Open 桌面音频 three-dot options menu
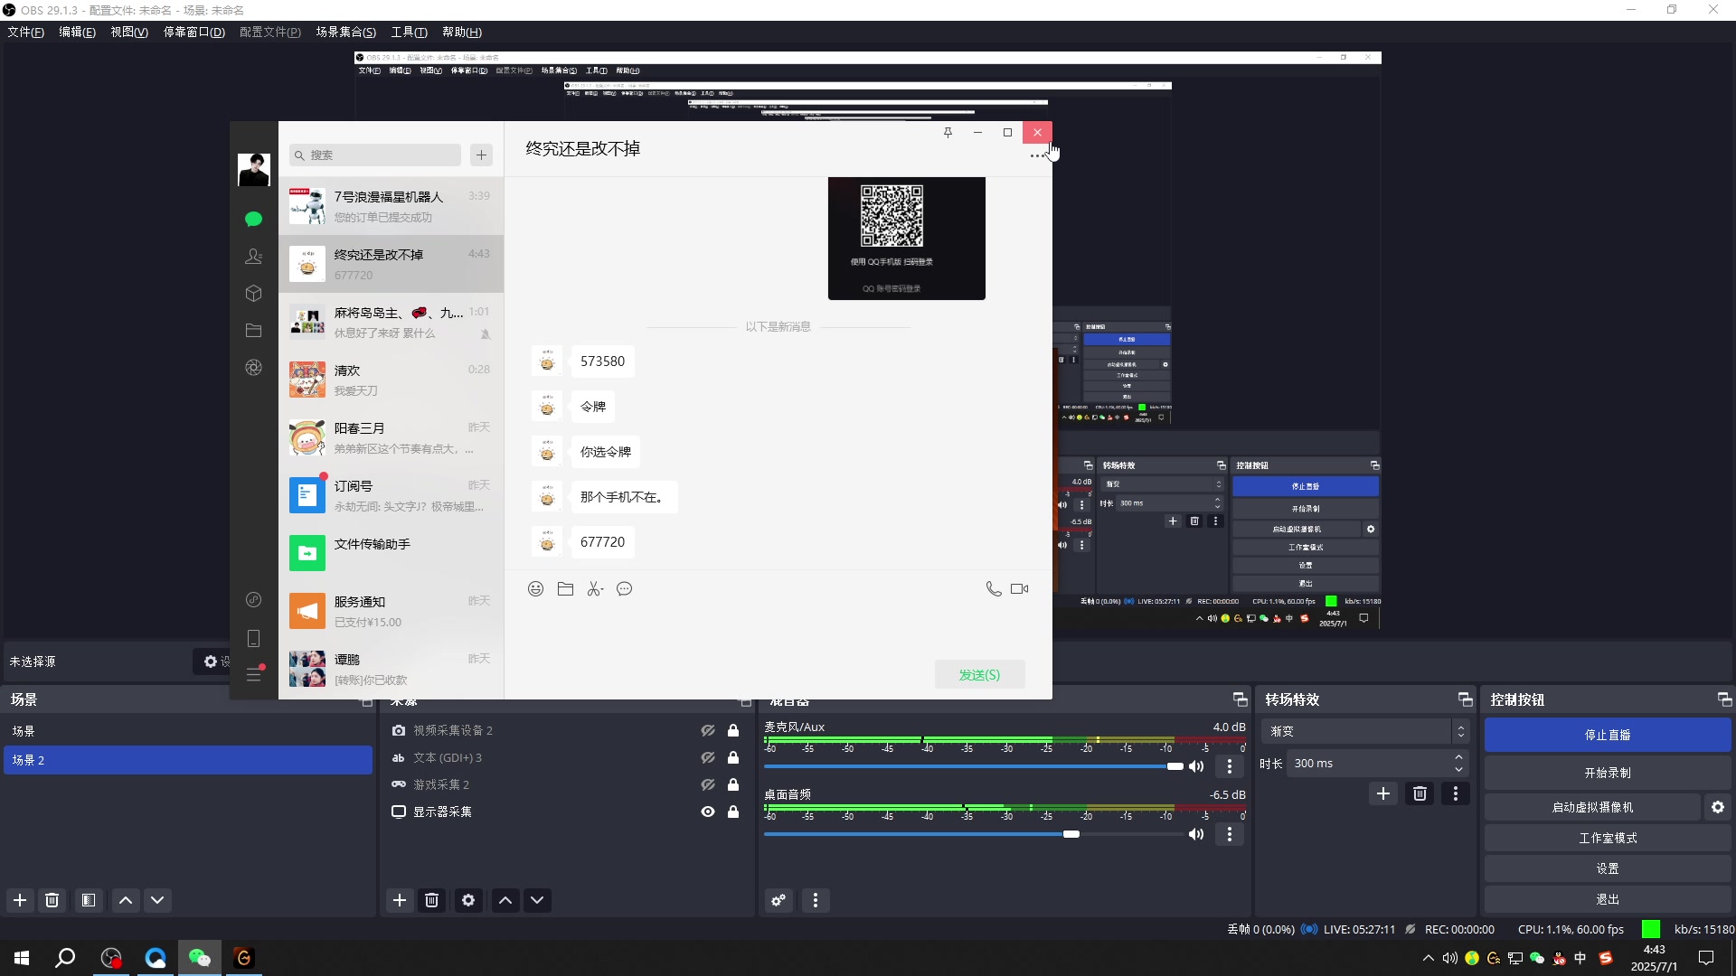 [1230, 834]
